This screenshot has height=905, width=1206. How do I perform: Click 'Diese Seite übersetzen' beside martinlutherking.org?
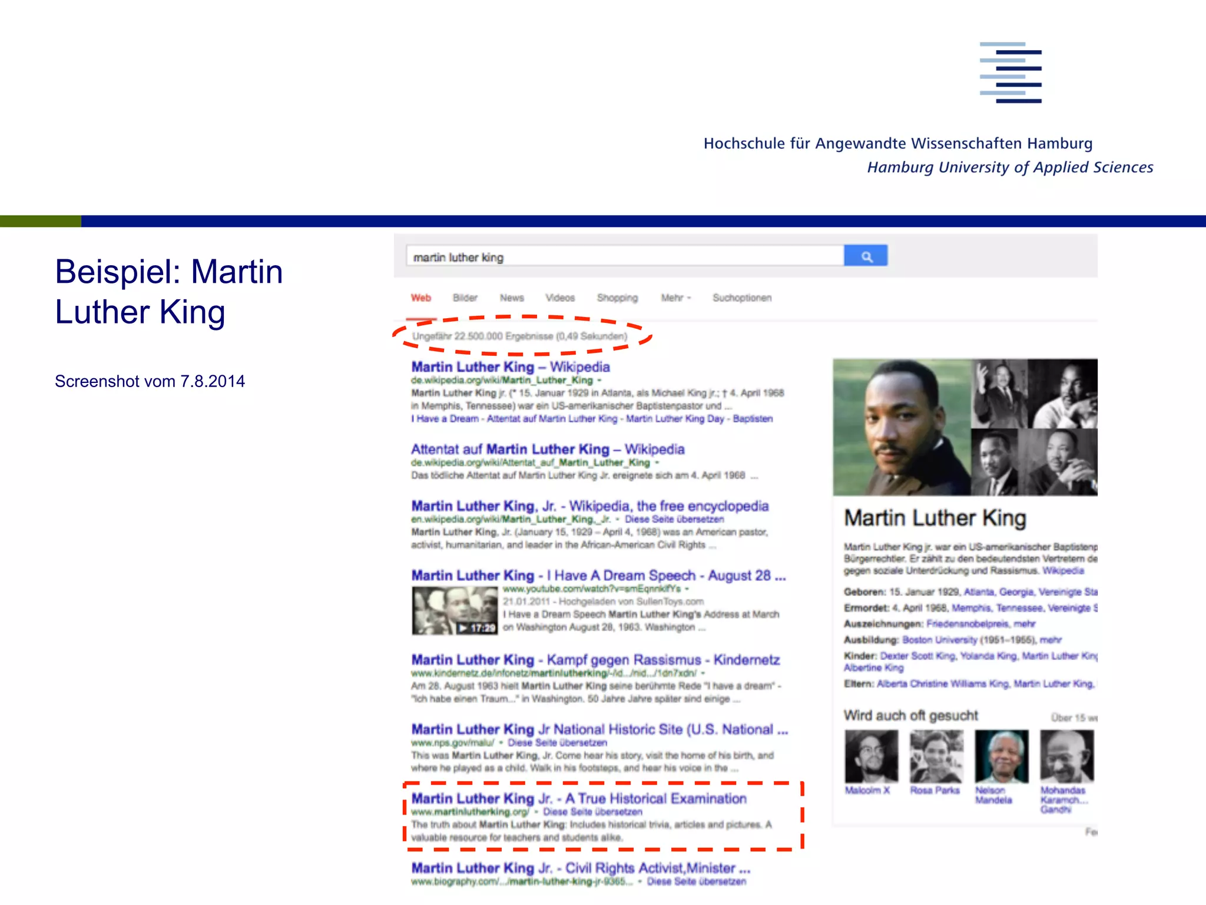(x=592, y=812)
